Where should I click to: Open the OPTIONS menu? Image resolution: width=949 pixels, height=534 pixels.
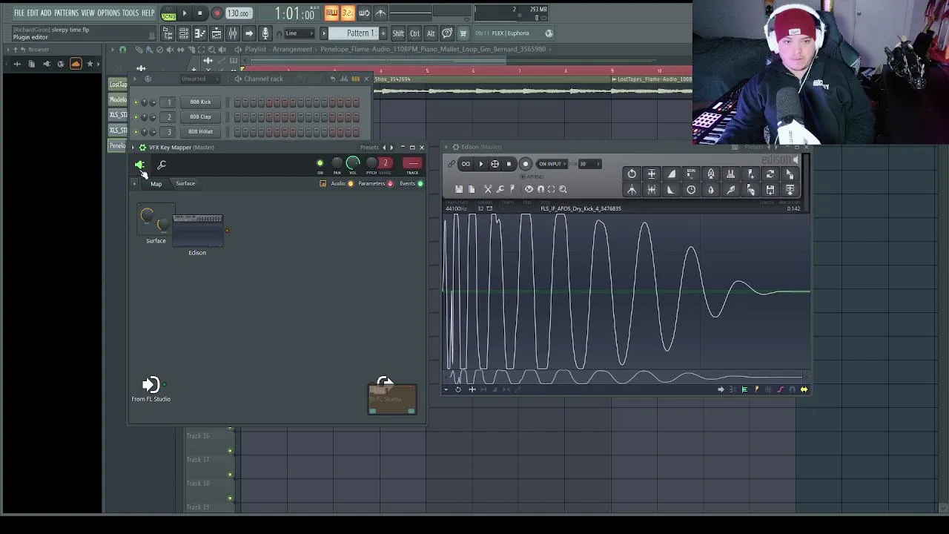(x=108, y=13)
